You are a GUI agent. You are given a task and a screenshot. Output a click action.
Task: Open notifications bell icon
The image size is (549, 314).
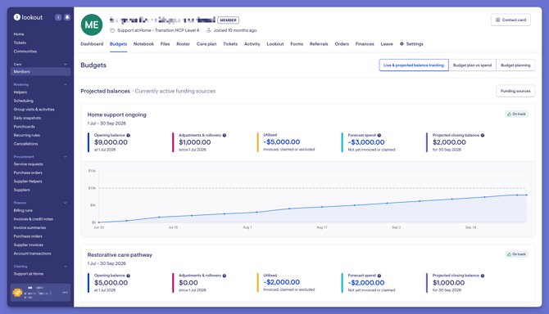coord(67,17)
